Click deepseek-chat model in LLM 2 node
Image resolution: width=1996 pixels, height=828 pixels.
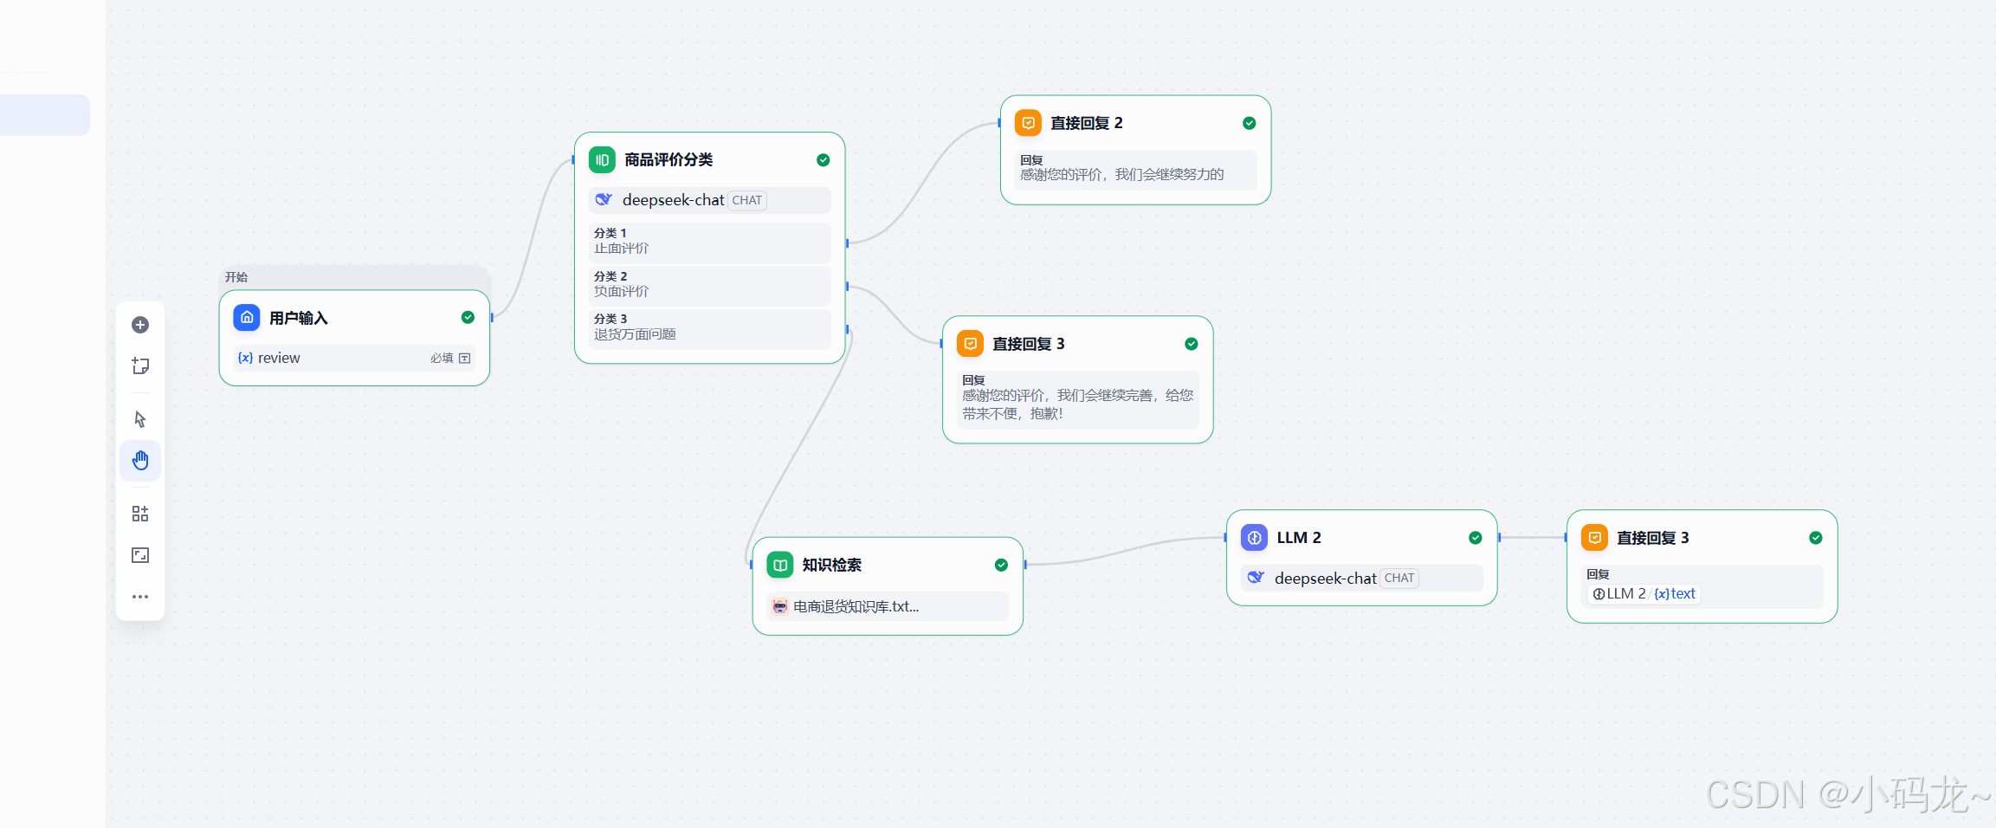pyautogui.click(x=1325, y=578)
